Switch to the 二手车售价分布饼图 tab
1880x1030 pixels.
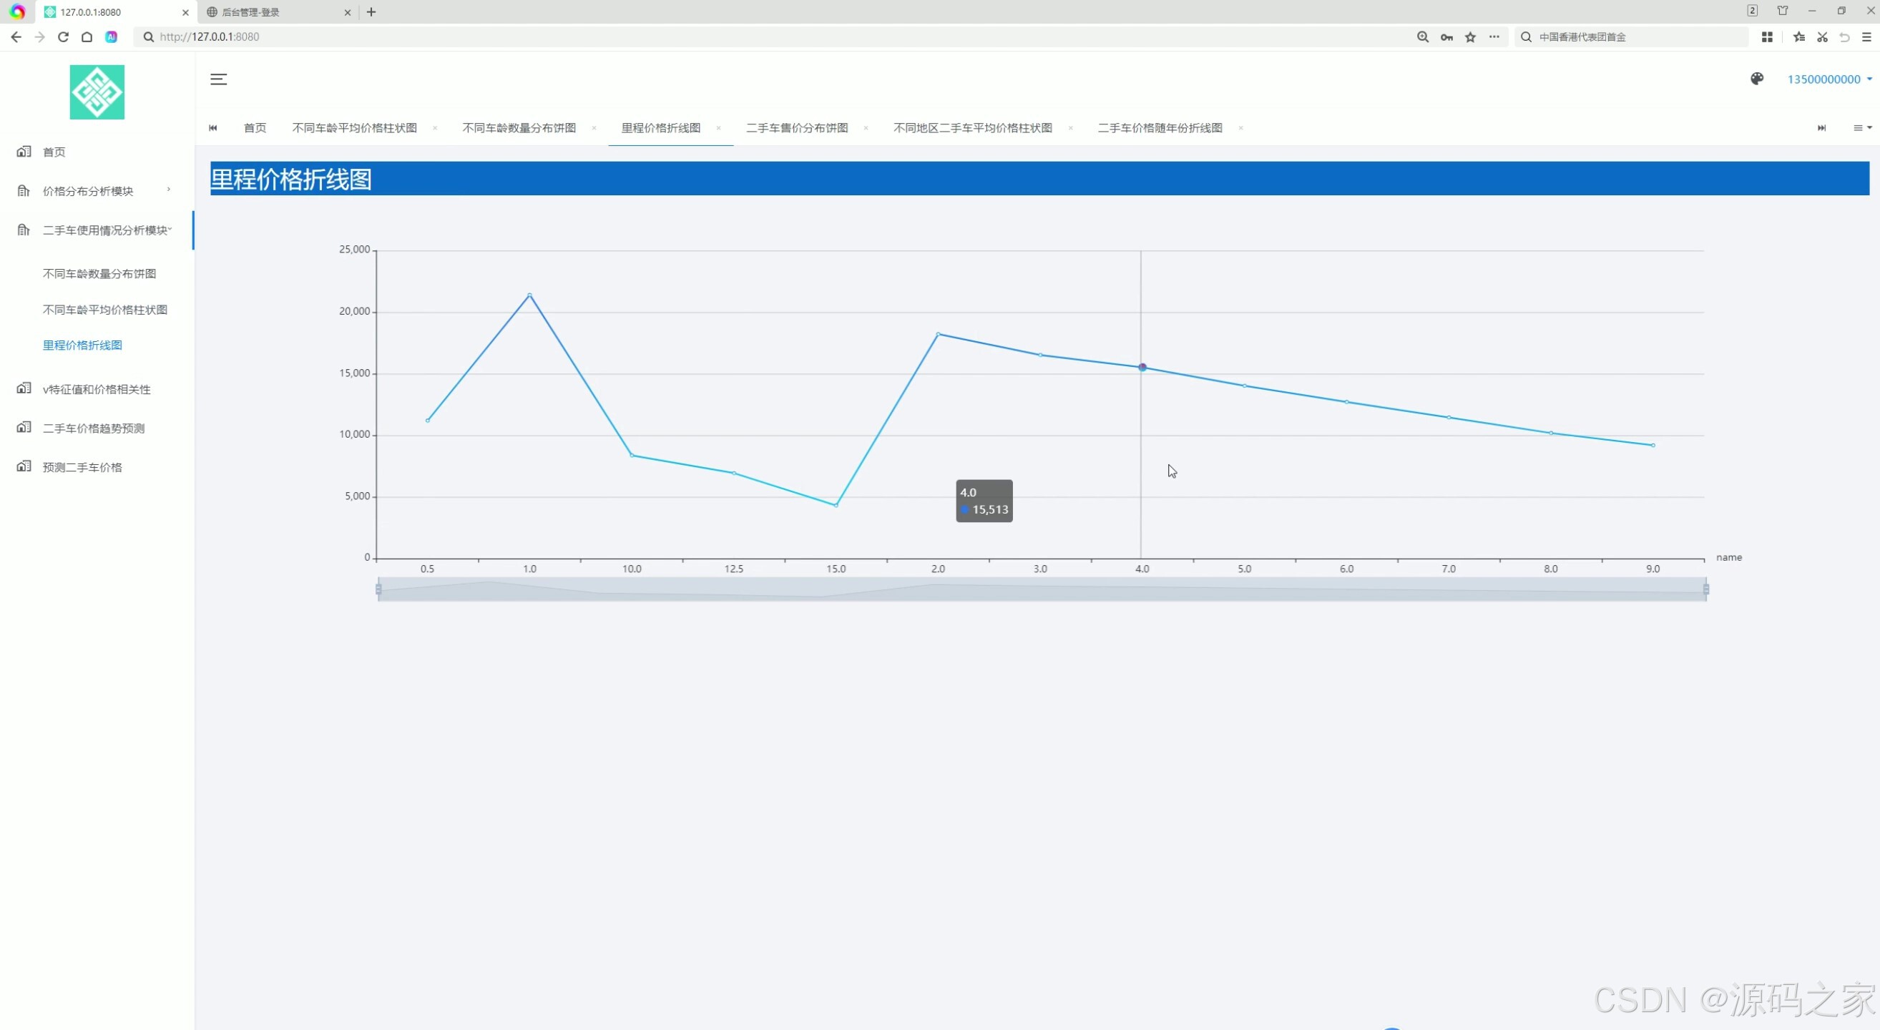click(796, 127)
